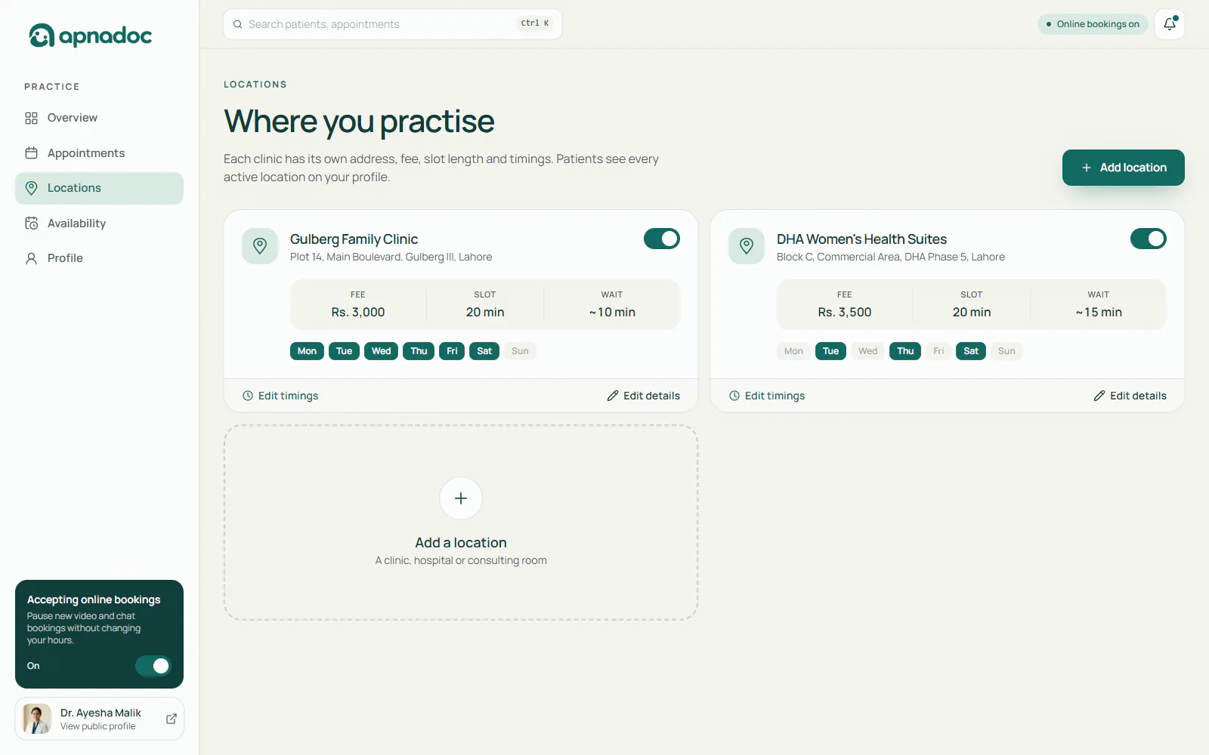Open the notifications bell
This screenshot has height=755, width=1209.
pos(1170,24)
